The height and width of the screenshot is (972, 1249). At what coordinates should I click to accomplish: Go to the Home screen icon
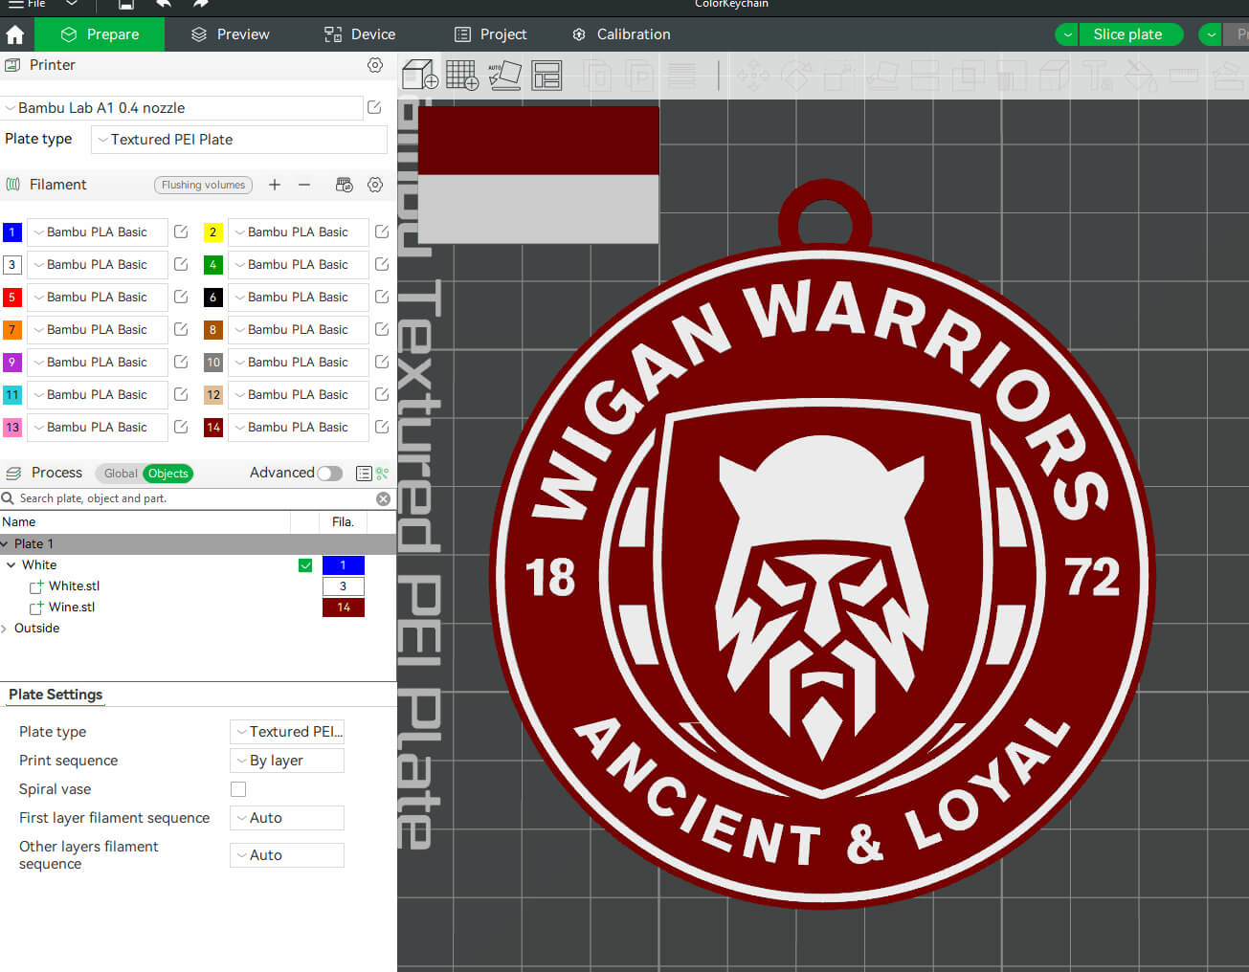click(15, 34)
